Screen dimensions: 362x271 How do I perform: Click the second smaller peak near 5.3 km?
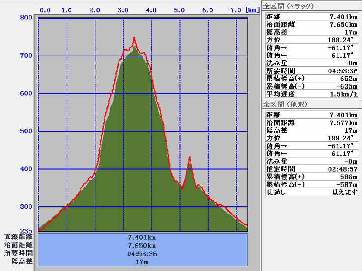[190, 157]
